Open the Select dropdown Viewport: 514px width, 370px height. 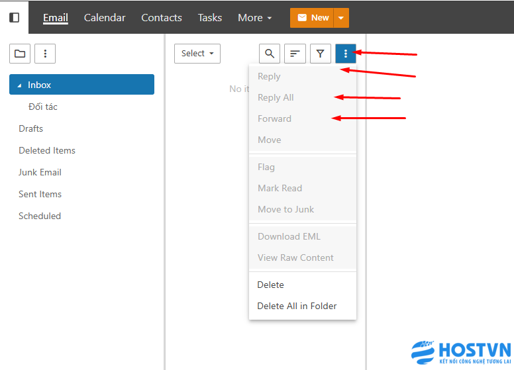[x=197, y=54]
